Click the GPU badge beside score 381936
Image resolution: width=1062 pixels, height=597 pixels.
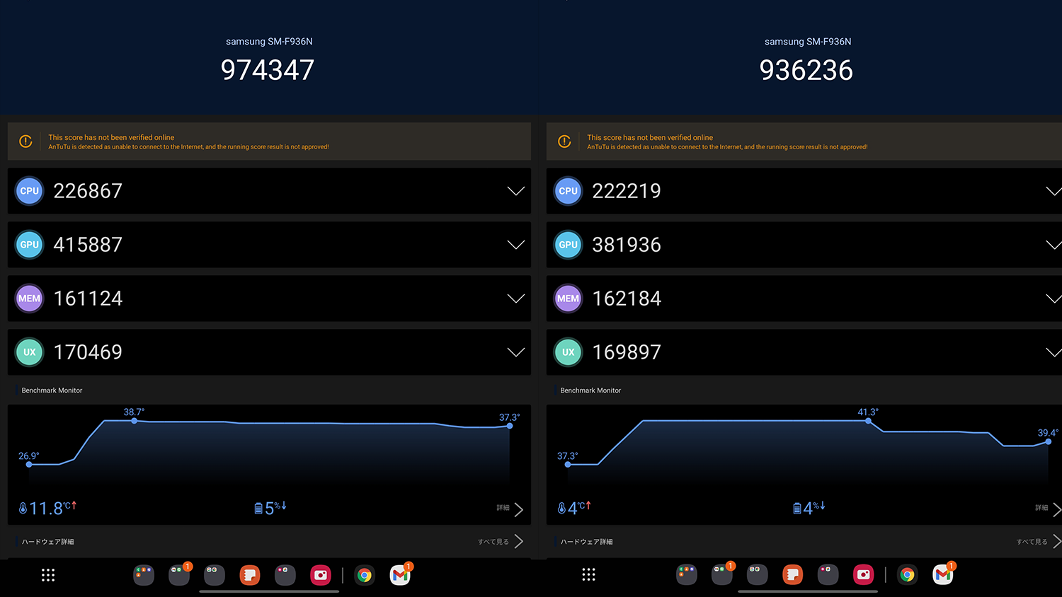(x=568, y=245)
